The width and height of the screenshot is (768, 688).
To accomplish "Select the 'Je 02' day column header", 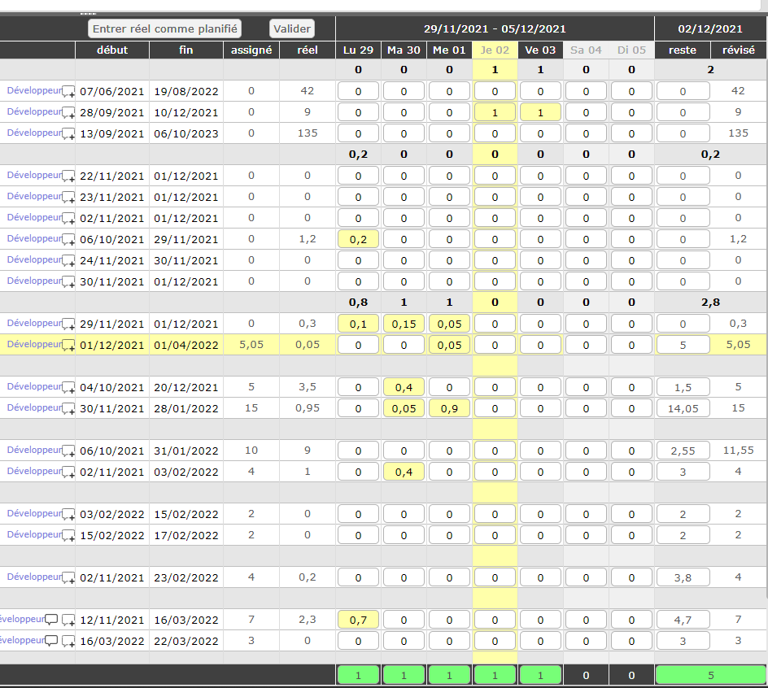I will (495, 50).
